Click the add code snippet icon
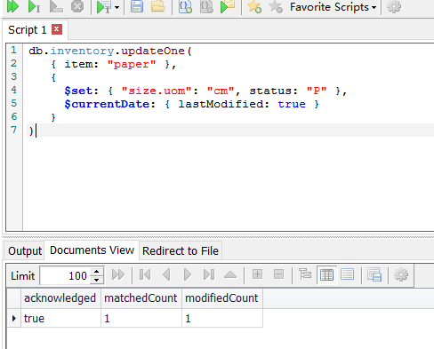Viewport: 434px width, 349px height. tap(185, 6)
